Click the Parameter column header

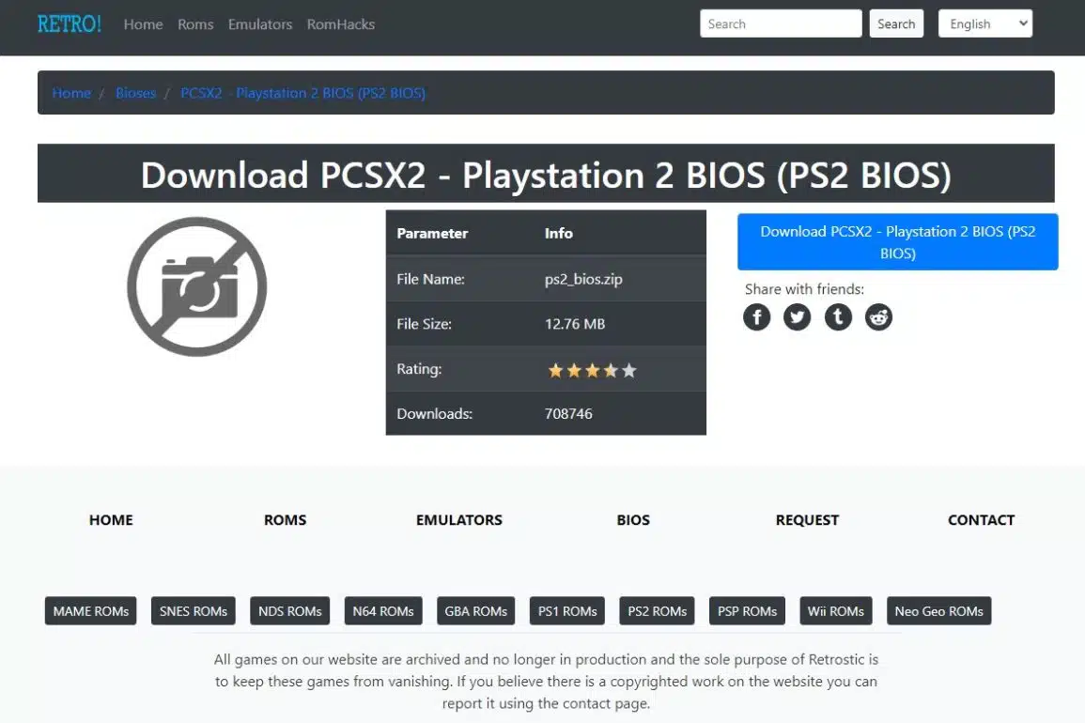(x=432, y=233)
